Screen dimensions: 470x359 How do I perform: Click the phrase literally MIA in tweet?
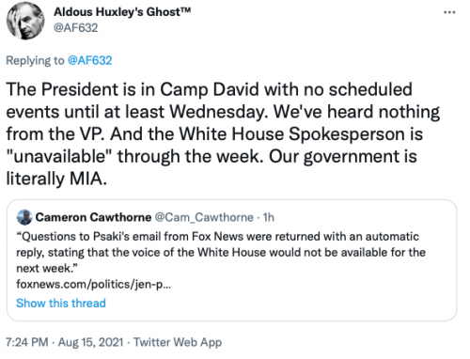pos(56,179)
